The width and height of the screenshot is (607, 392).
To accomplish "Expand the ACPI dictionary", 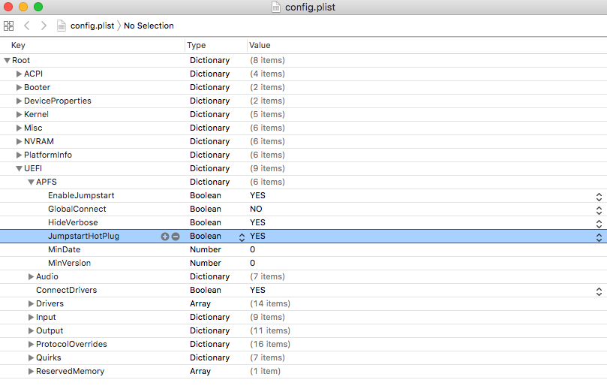I will click(x=19, y=74).
